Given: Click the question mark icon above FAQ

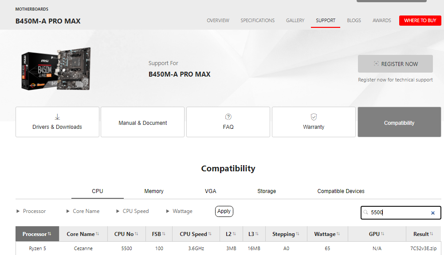Looking at the screenshot, I should (x=228, y=117).
